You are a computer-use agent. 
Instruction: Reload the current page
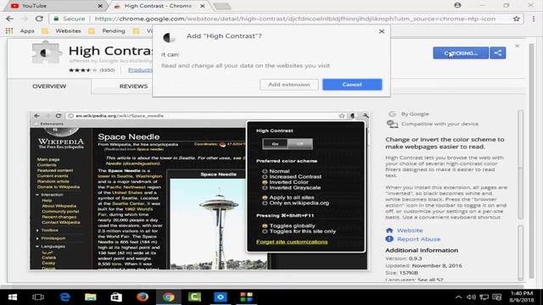point(39,19)
